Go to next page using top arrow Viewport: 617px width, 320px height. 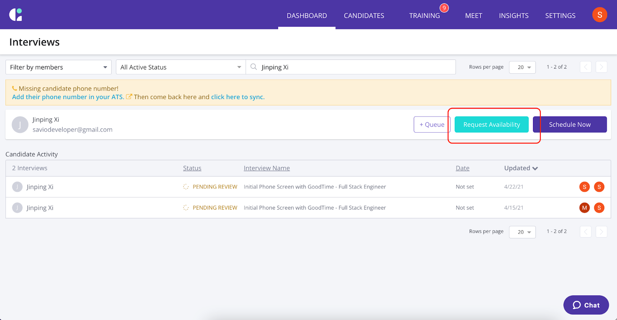coord(602,67)
